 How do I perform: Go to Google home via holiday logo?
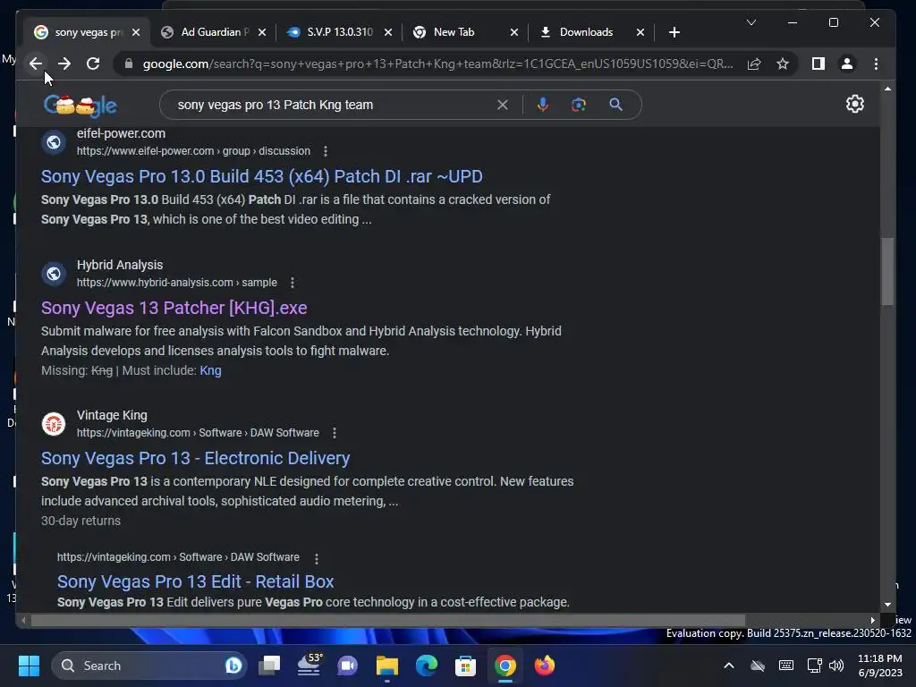(80, 106)
